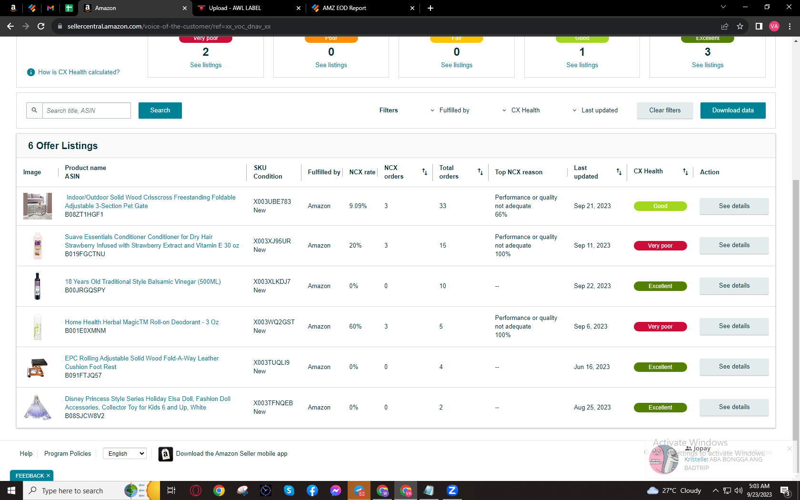The image size is (800, 500).
Task: Close the Upload - AWL LABEL tab
Action: click(x=299, y=8)
